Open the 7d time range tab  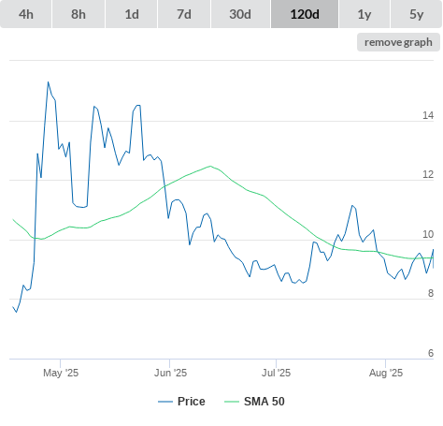point(184,14)
